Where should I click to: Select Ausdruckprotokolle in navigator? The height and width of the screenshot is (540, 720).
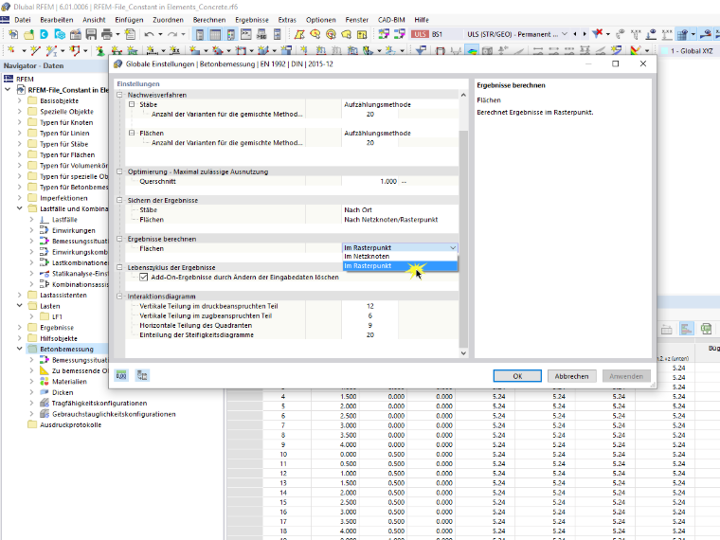[70, 424]
